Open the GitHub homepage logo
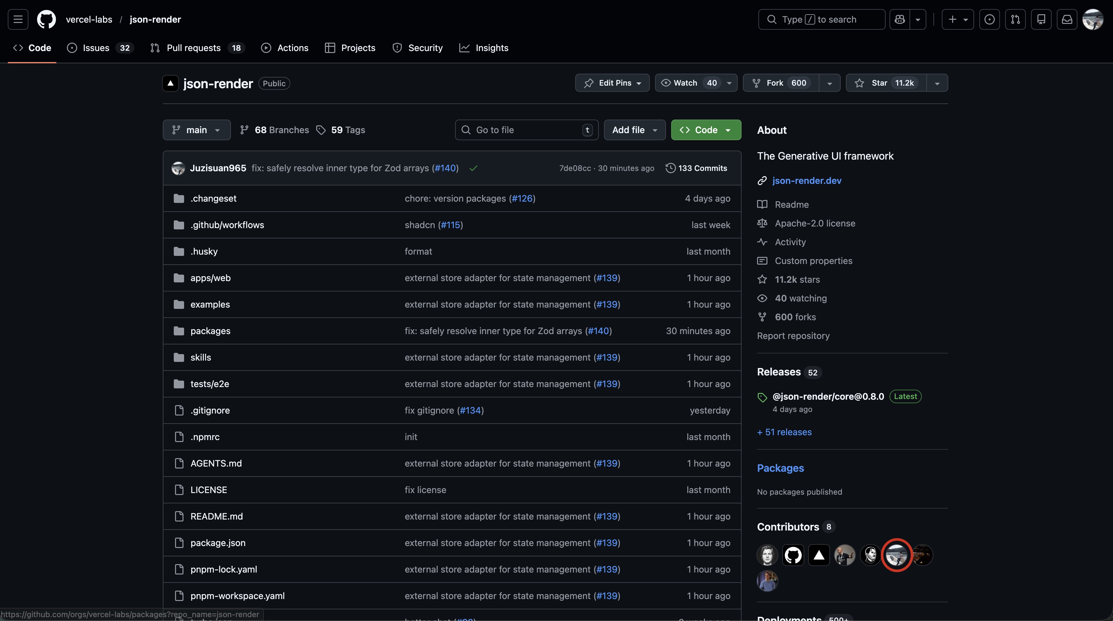 pyautogui.click(x=46, y=19)
